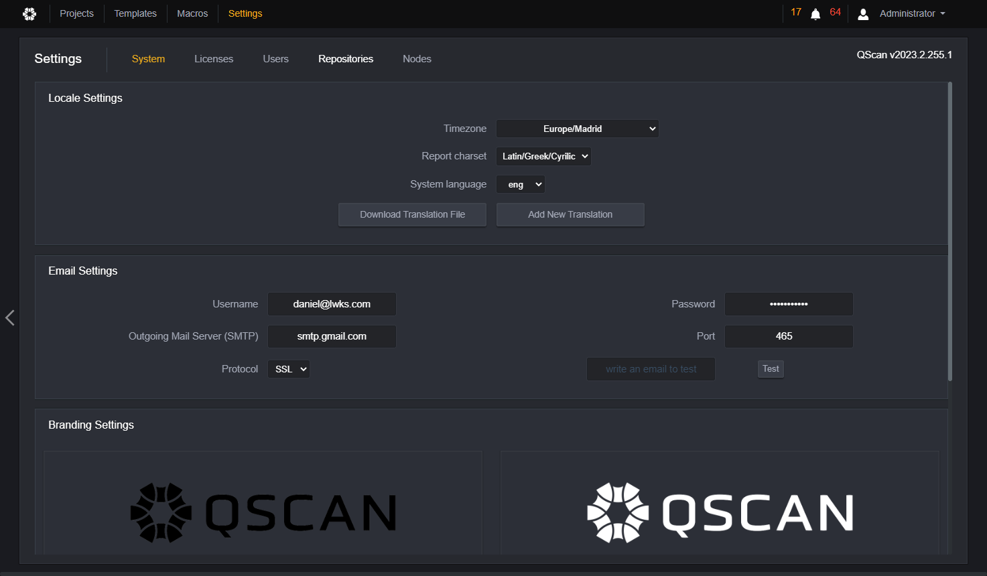
Task: Change the System language dropdown
Action: pos(521,184)
